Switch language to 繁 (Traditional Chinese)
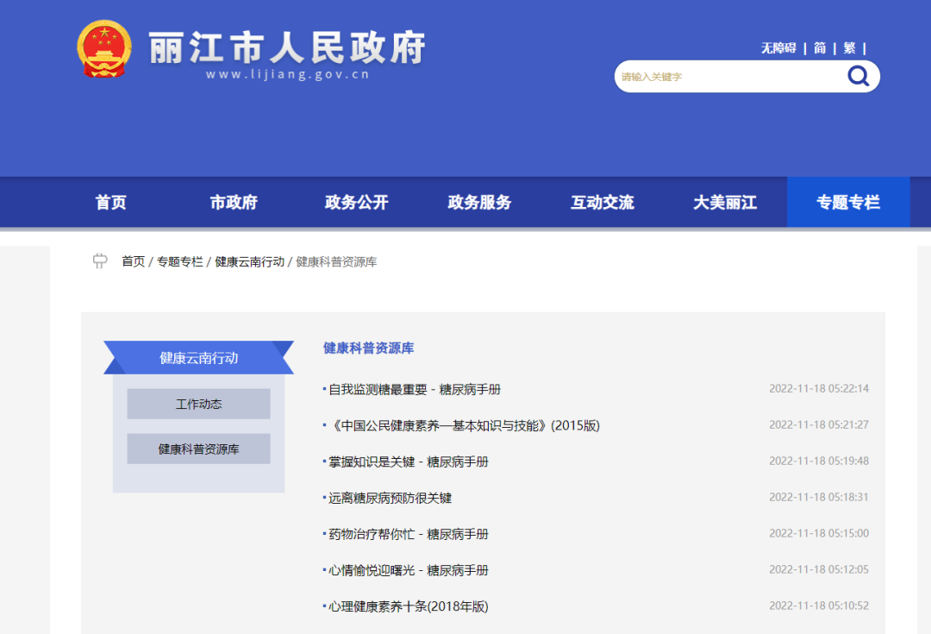 click(848, 48)
